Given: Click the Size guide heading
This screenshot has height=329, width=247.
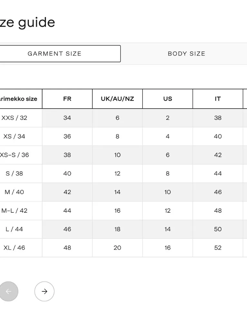Looking at the screenshot, I should pos(27,23).
